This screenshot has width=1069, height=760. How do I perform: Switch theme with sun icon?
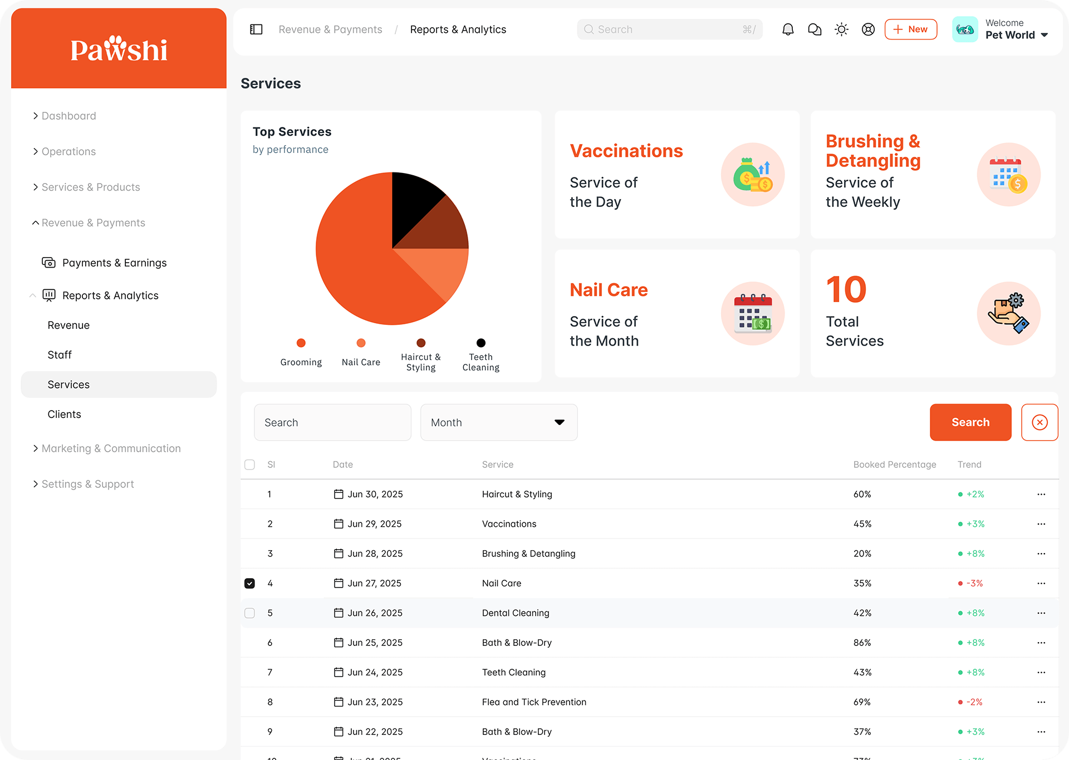(841, 29)
